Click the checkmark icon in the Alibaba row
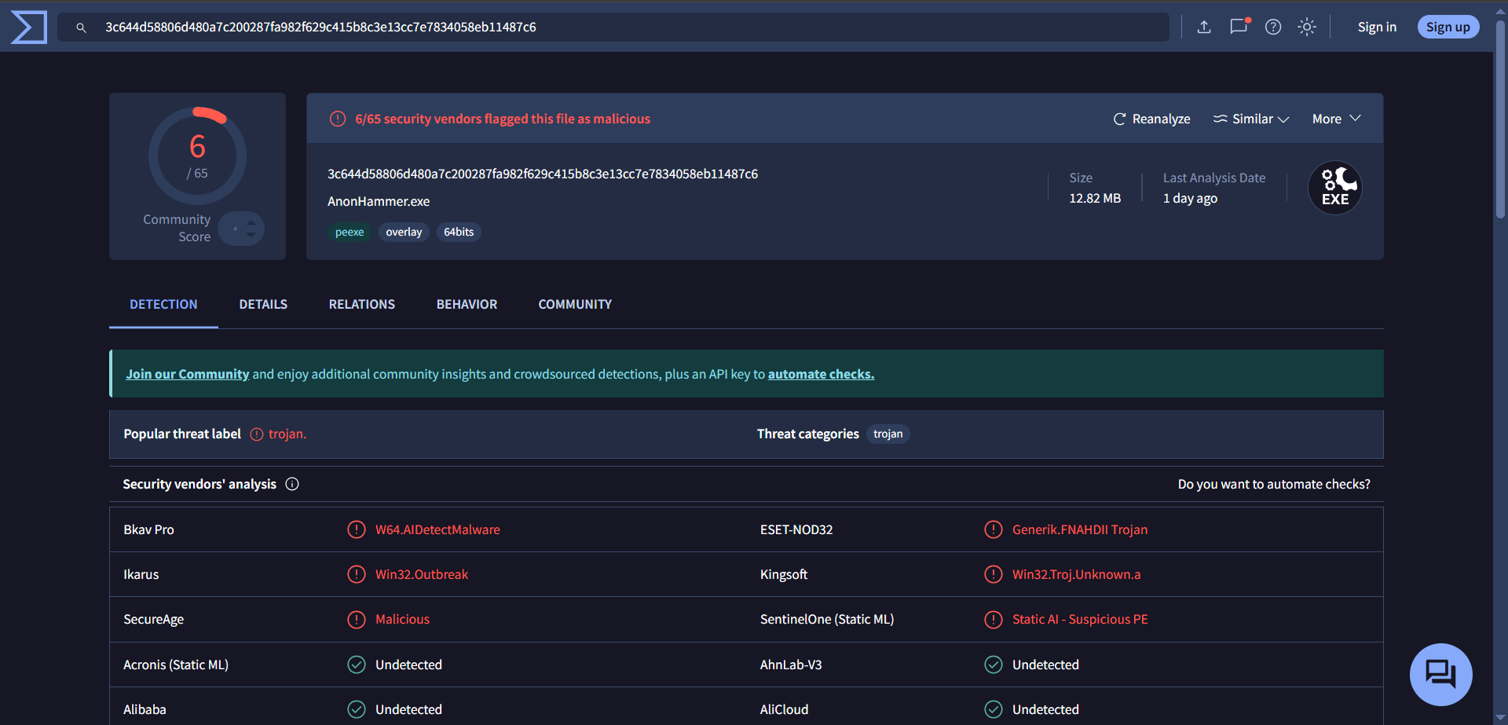The width and height of the screenshot is (1508, 725). click(x=357, y=709)
